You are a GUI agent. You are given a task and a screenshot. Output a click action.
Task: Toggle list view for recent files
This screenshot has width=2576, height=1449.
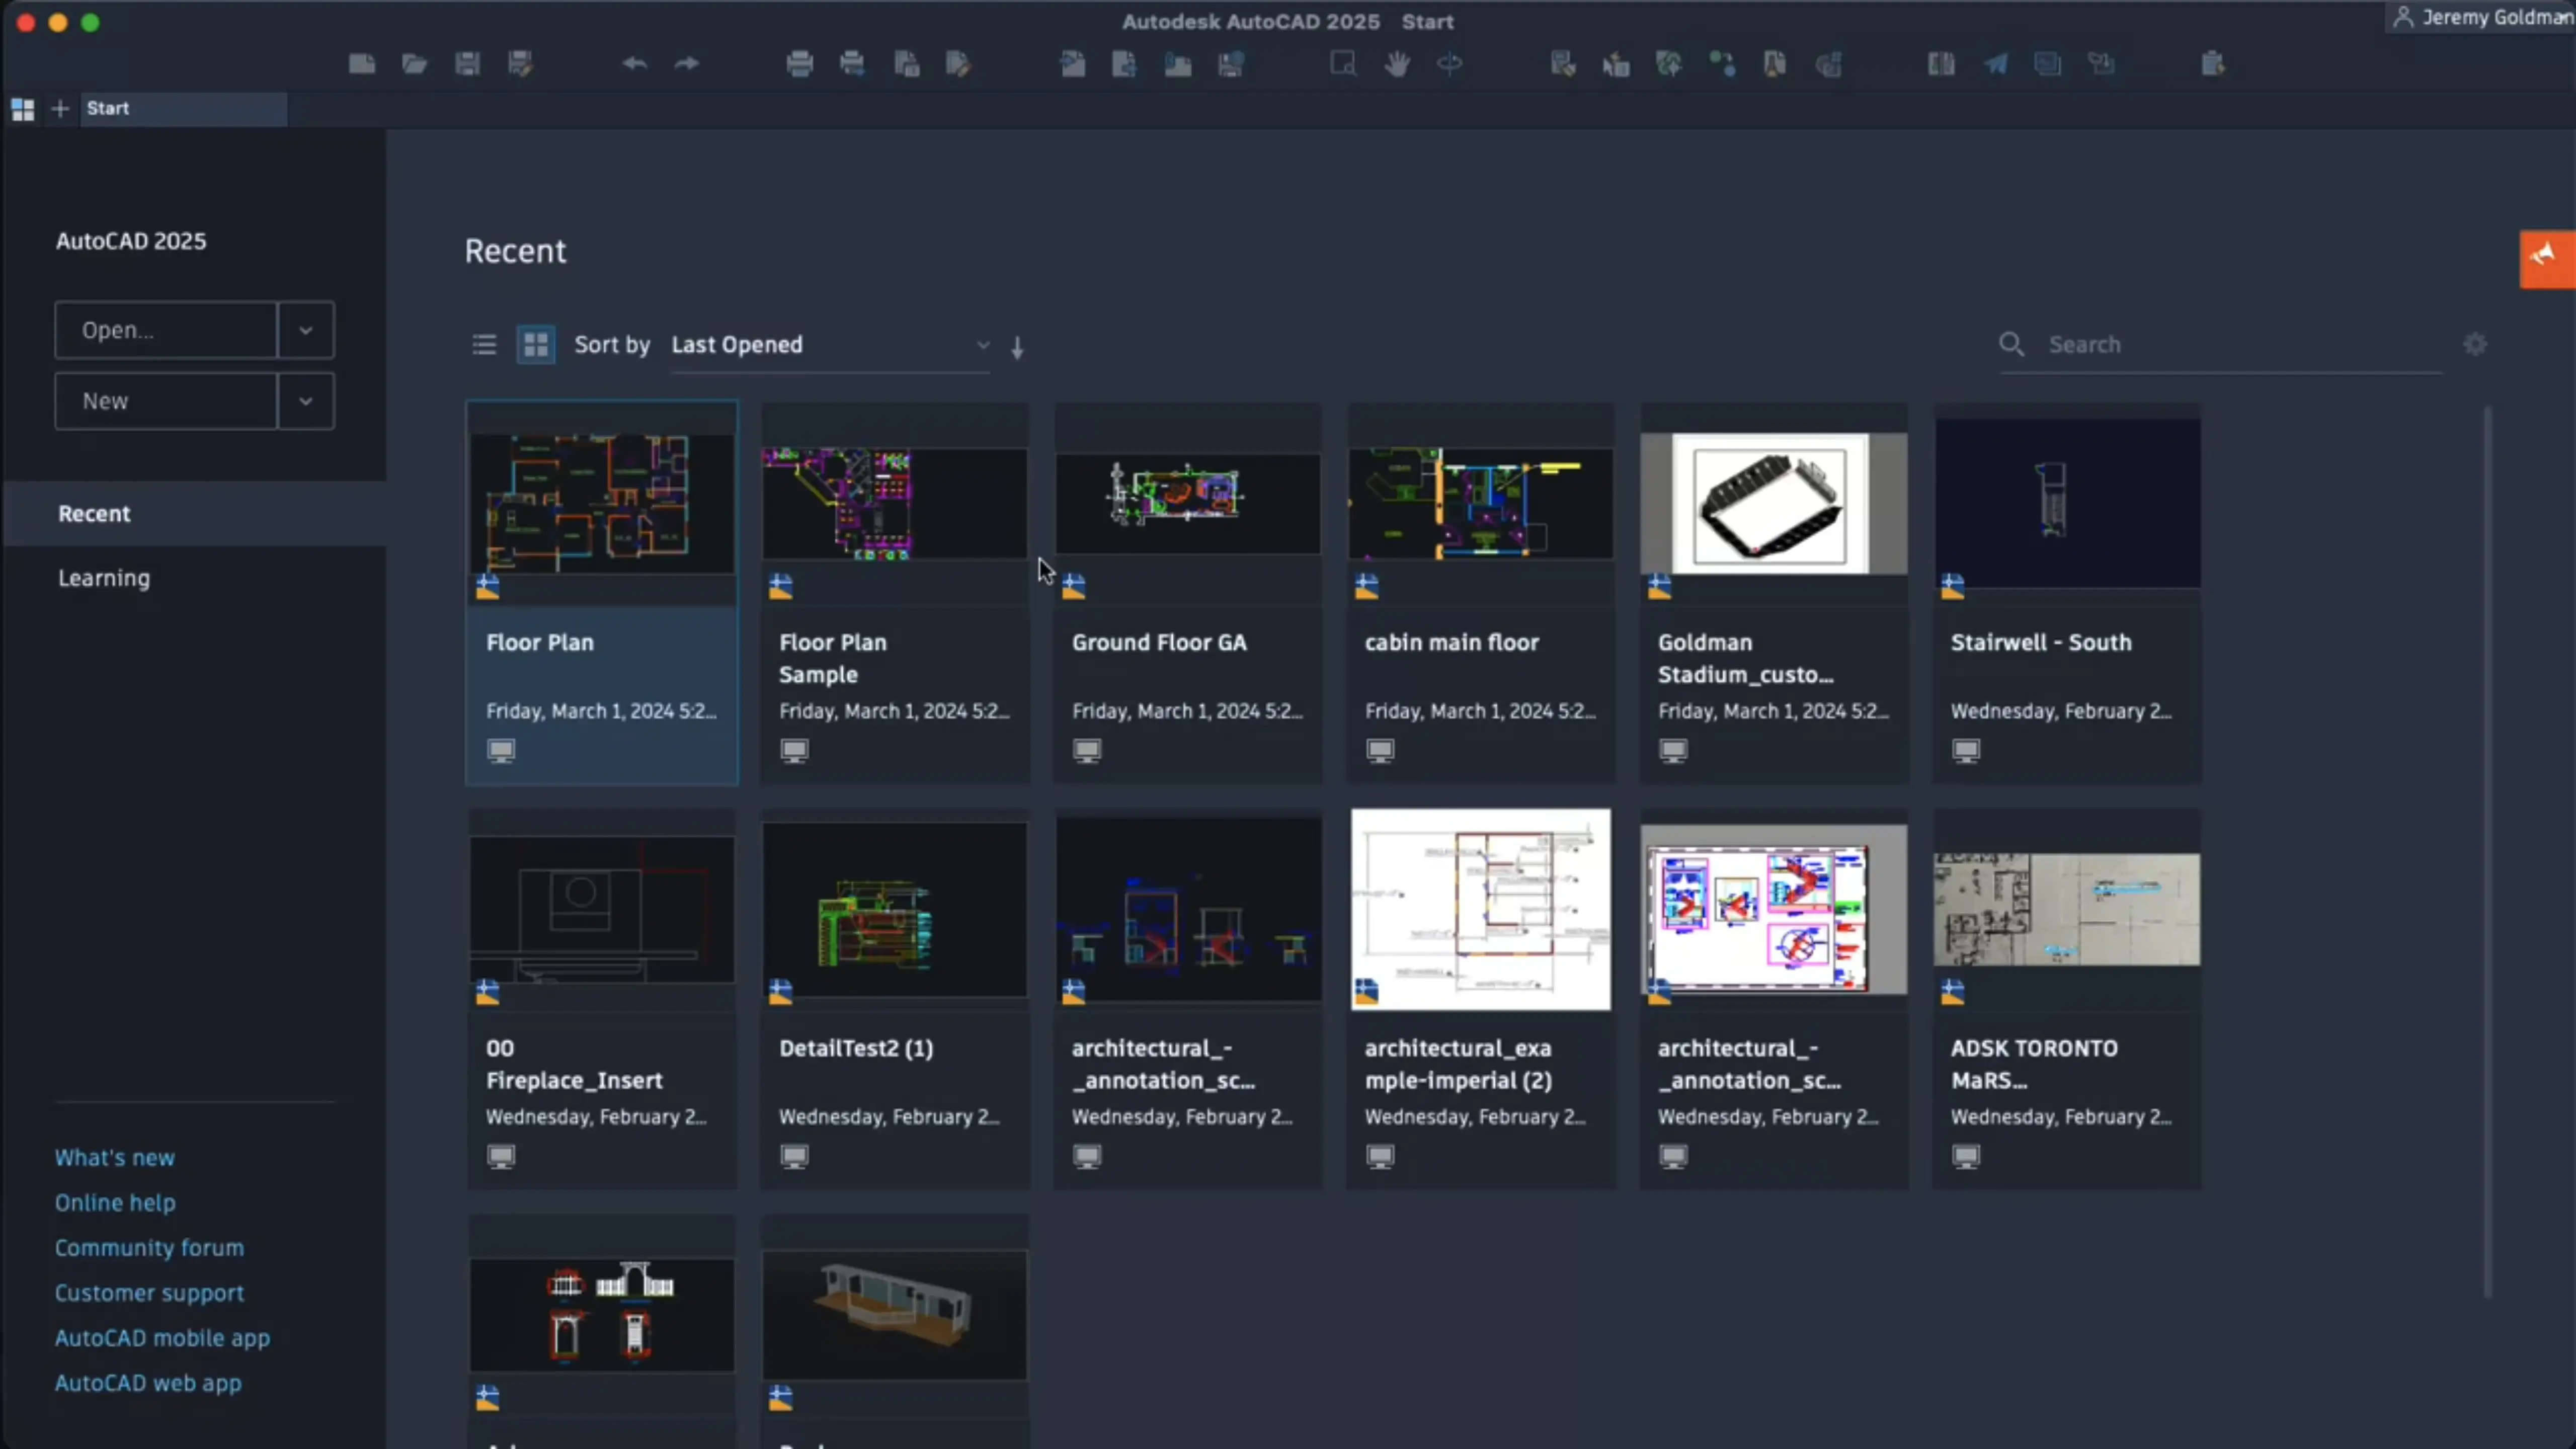pos(485,343)
